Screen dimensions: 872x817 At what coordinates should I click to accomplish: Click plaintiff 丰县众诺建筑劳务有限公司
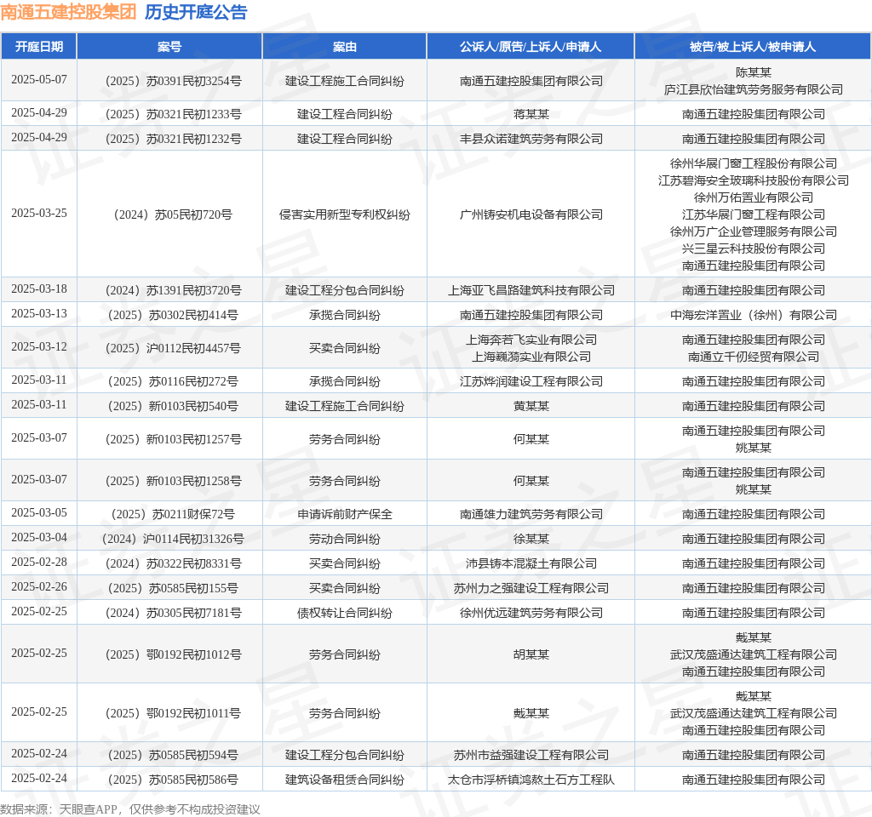pos(531,139)
